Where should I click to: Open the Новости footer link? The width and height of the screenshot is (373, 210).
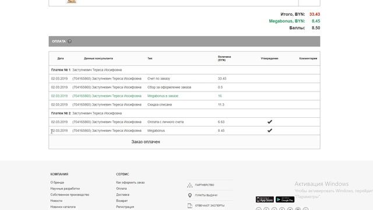[57, 201]
